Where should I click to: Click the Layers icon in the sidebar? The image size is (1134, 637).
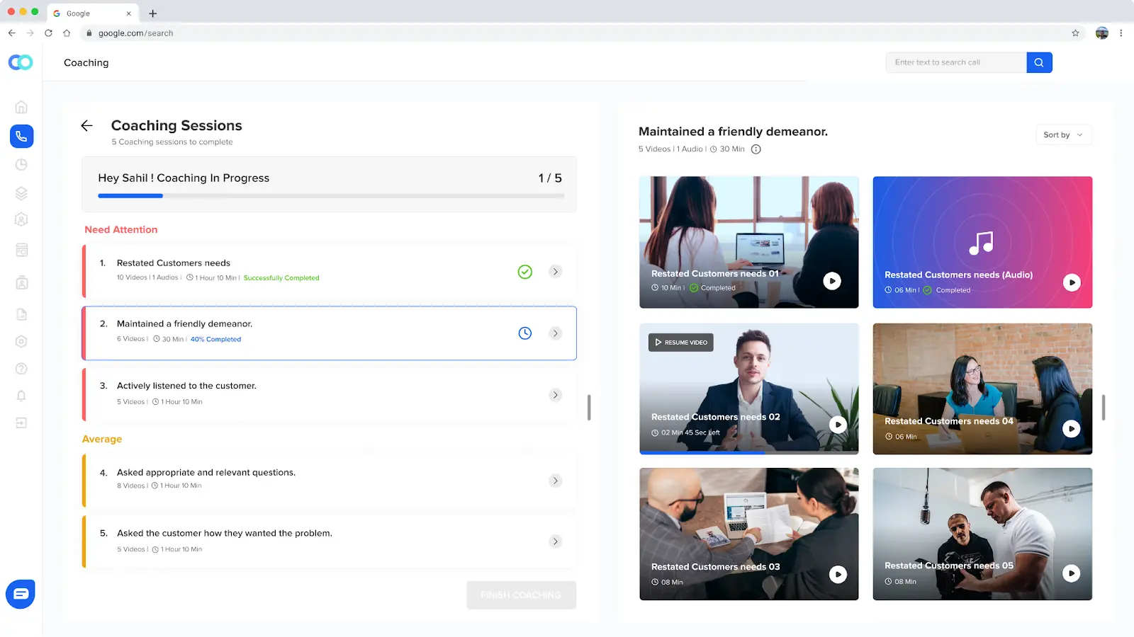(21, 192)
